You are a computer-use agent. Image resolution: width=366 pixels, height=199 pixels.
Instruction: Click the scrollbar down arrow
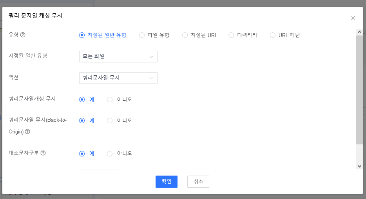pyautogui.click(x=359, y=166)
